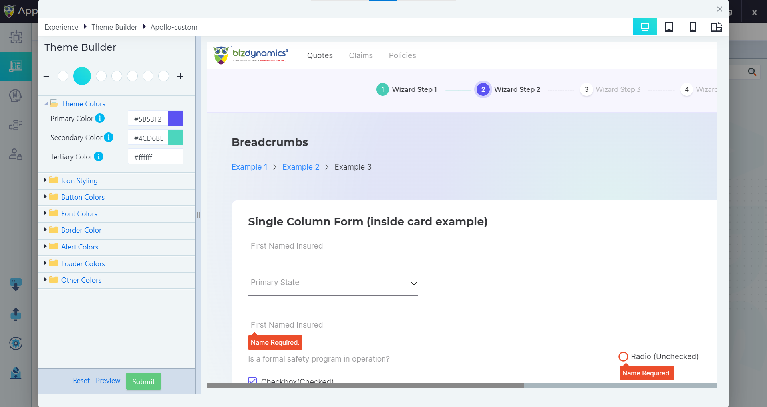The image size is (767, 407).
Task: Select the fifth theme circle
Action: [x=132, y=76]
